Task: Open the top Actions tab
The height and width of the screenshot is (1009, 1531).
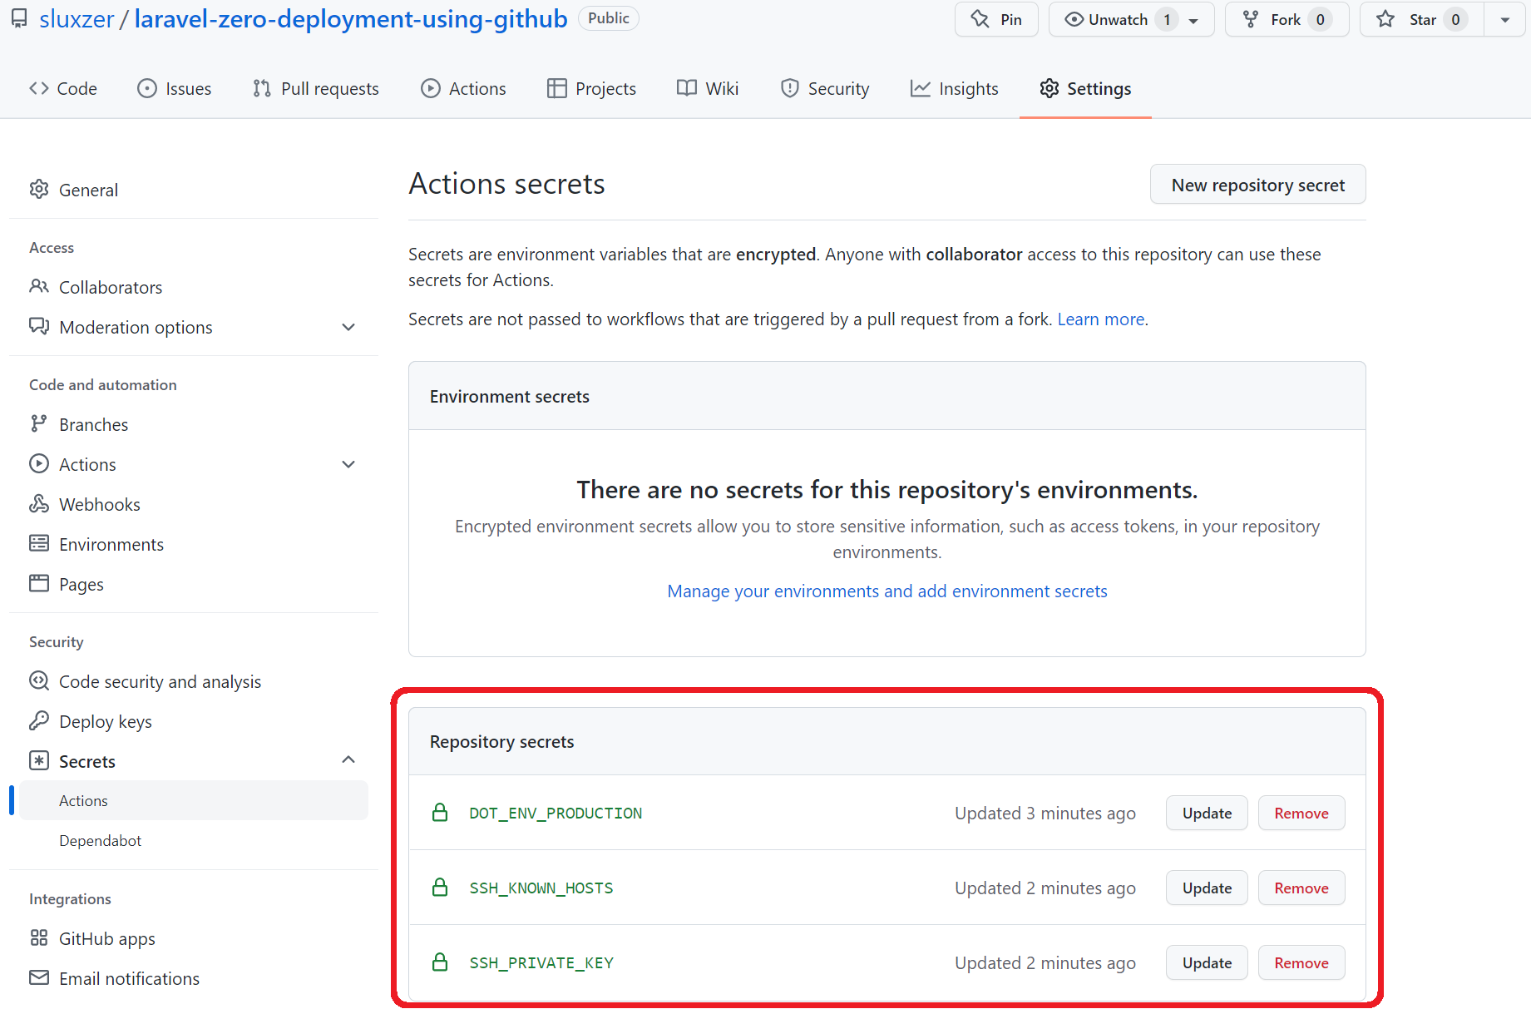Action: coord(463,88)
